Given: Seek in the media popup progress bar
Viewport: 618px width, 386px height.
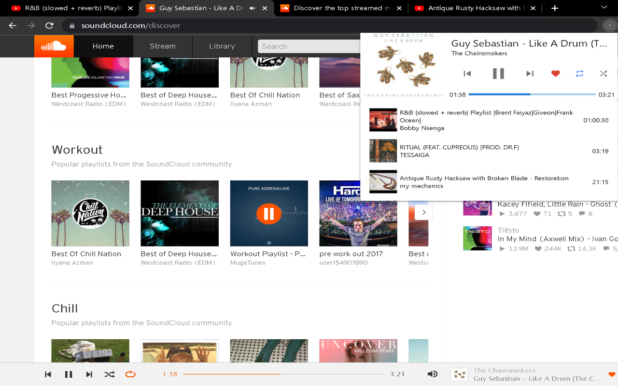Looking at the screenshot, I should pyautogui.click(x=532, y=95).
